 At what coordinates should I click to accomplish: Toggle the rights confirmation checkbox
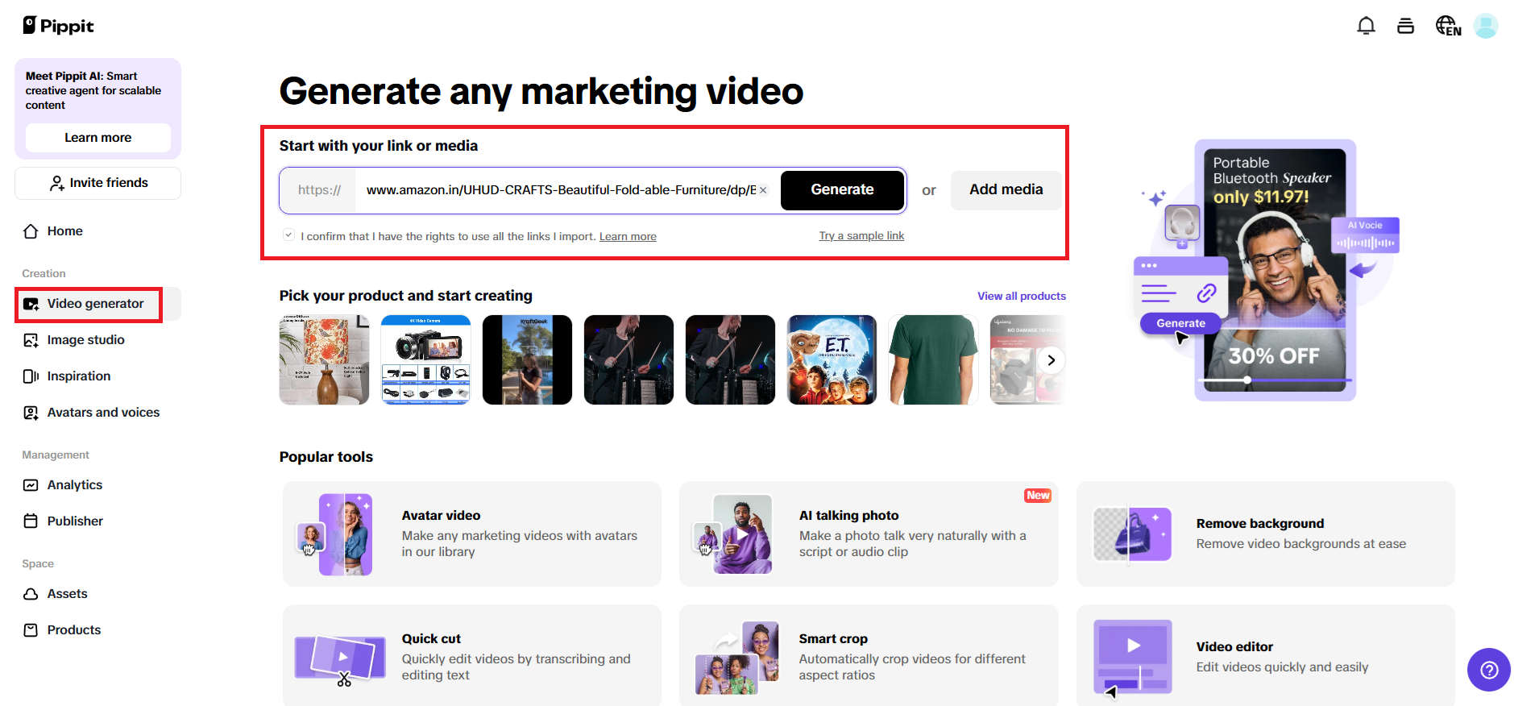(288, 235)
